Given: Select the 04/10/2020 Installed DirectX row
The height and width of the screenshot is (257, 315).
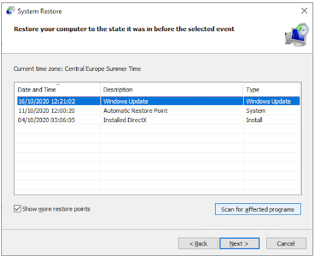Looking at the screenshot, I should [158, 120].
